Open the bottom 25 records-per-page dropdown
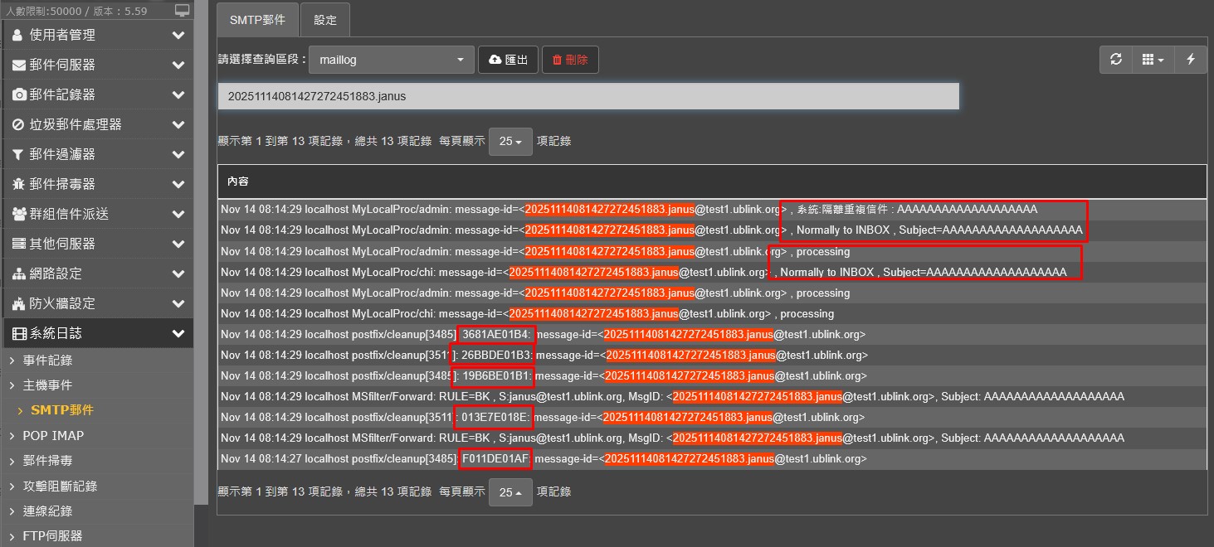Image resolution: width=1214 pixels, height=547 pixels. 510,492
